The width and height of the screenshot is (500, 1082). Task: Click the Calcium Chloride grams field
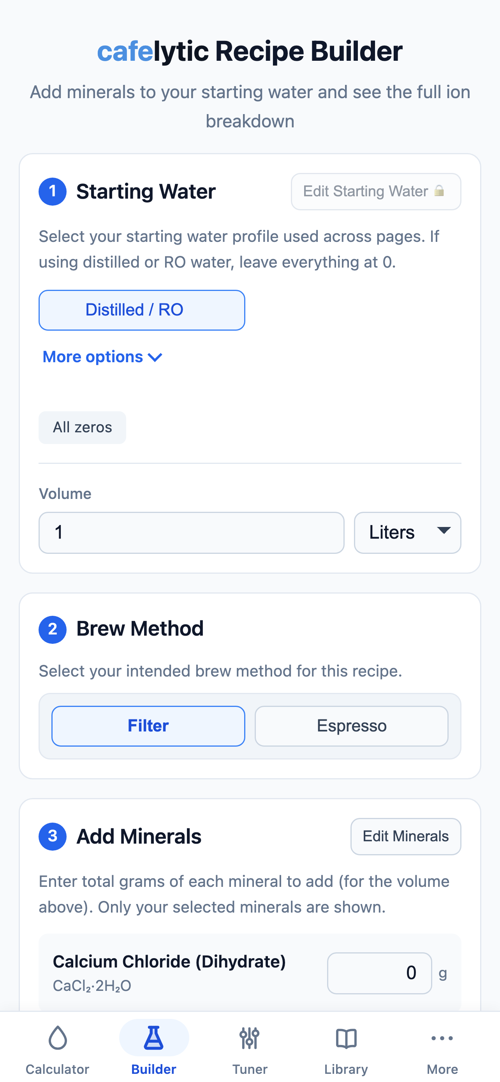380,973
